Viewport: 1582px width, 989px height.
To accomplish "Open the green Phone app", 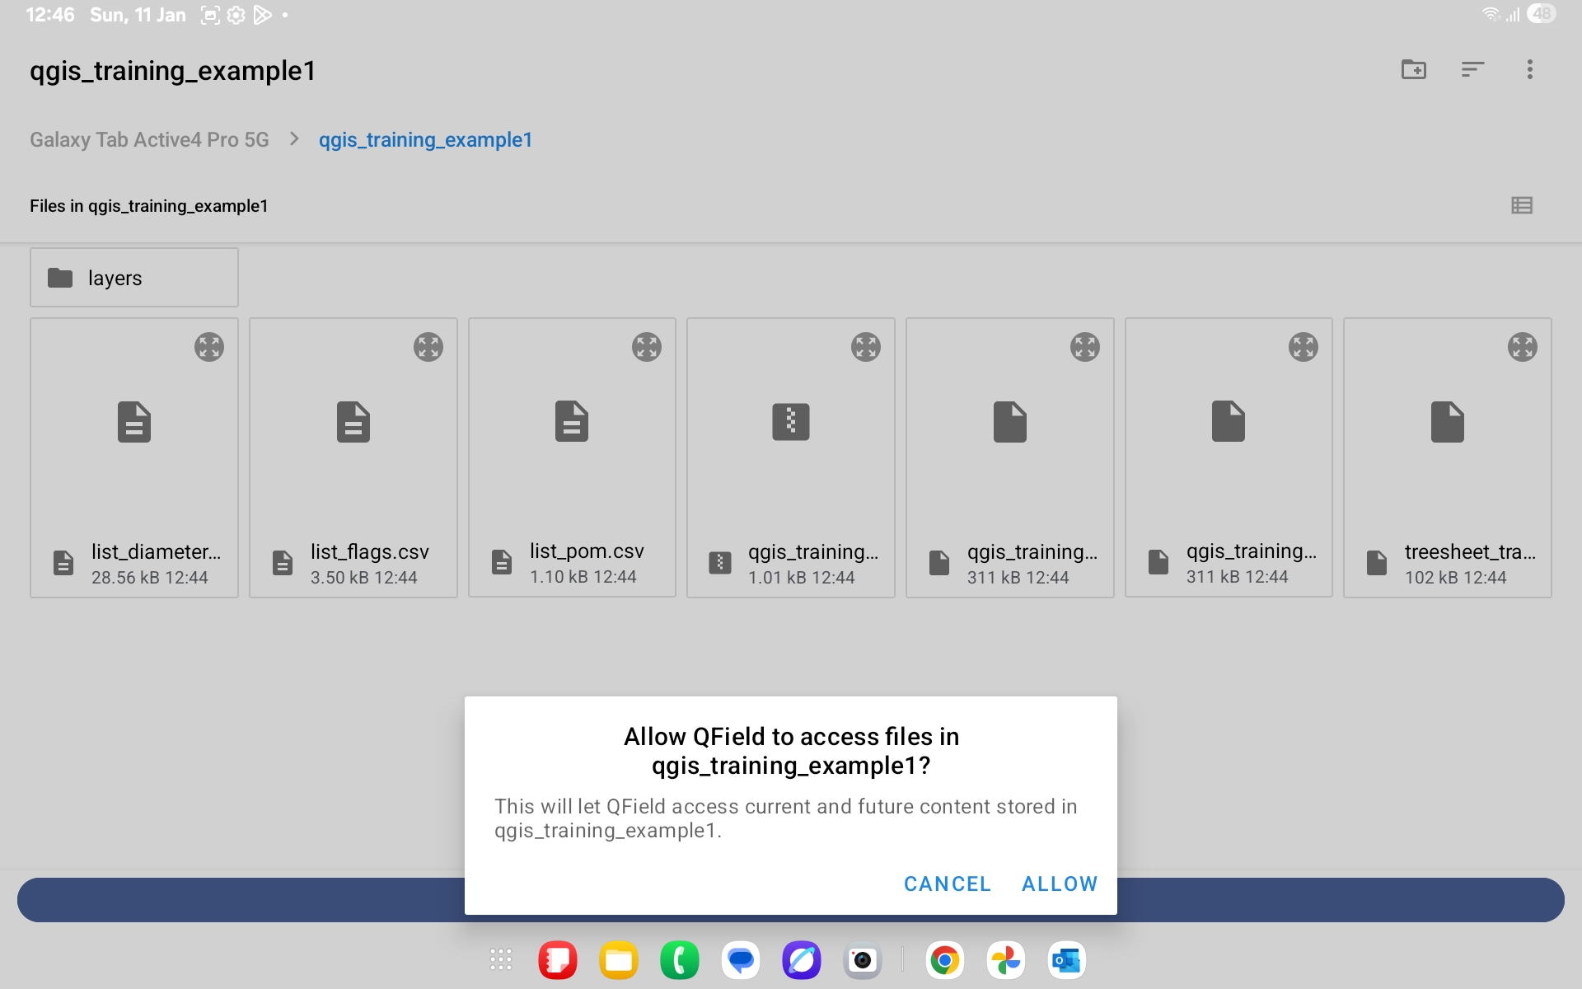I will click(680, 960).
